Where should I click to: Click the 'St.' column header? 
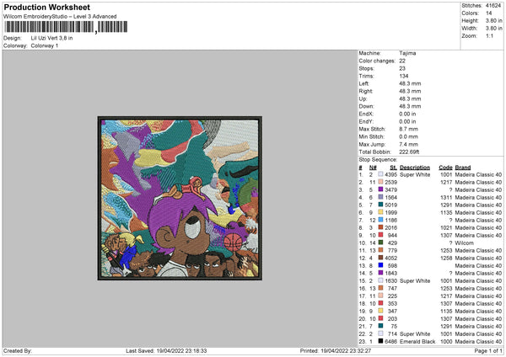pos(393,168)
